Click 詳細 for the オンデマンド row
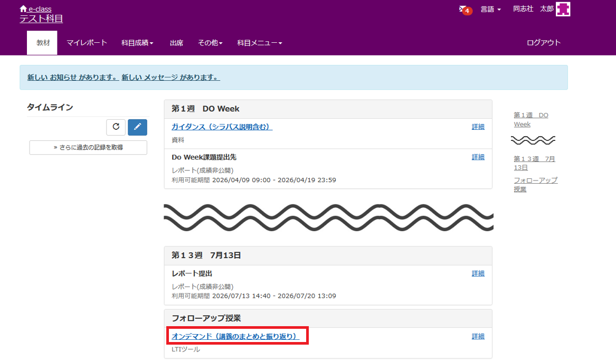This screenshot has height=361, width=616. pyautogui.click(x=478, y=336)
